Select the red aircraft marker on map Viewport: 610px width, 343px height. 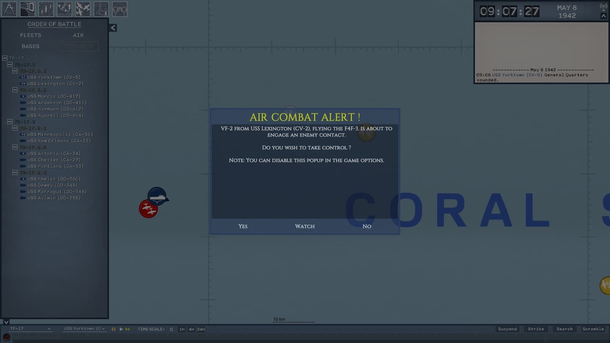point(148,209)
